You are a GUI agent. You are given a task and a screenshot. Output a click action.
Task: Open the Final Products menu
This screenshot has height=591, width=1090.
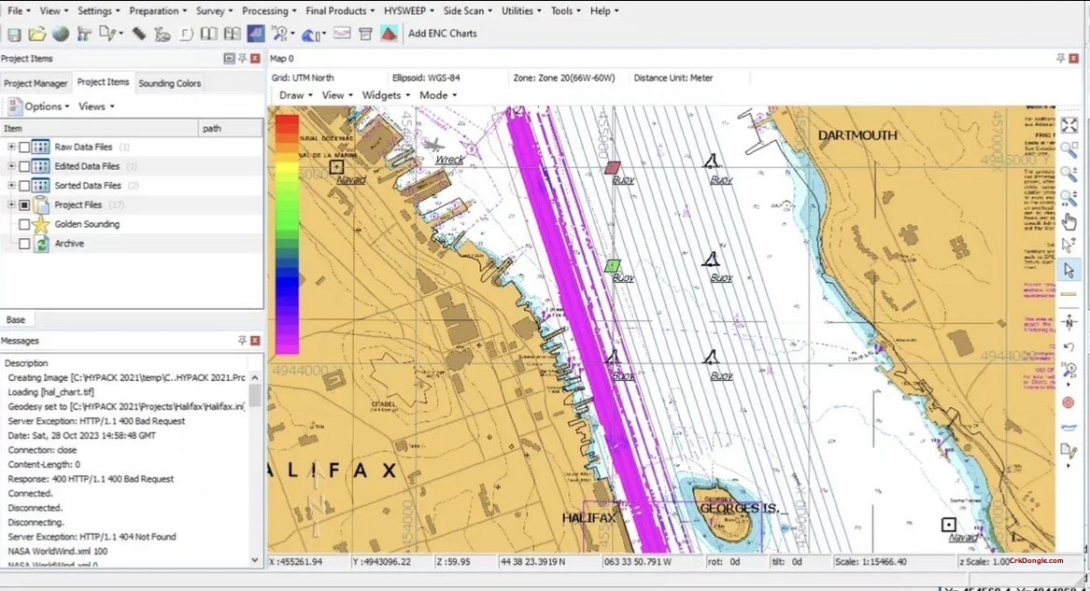click(x=340, y=11)
